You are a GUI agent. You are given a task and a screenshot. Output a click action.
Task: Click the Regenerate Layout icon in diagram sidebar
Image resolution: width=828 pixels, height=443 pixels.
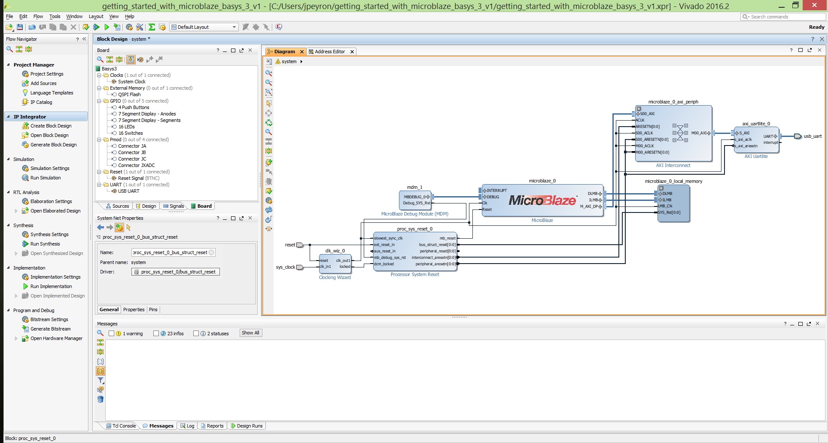(269, 210)
